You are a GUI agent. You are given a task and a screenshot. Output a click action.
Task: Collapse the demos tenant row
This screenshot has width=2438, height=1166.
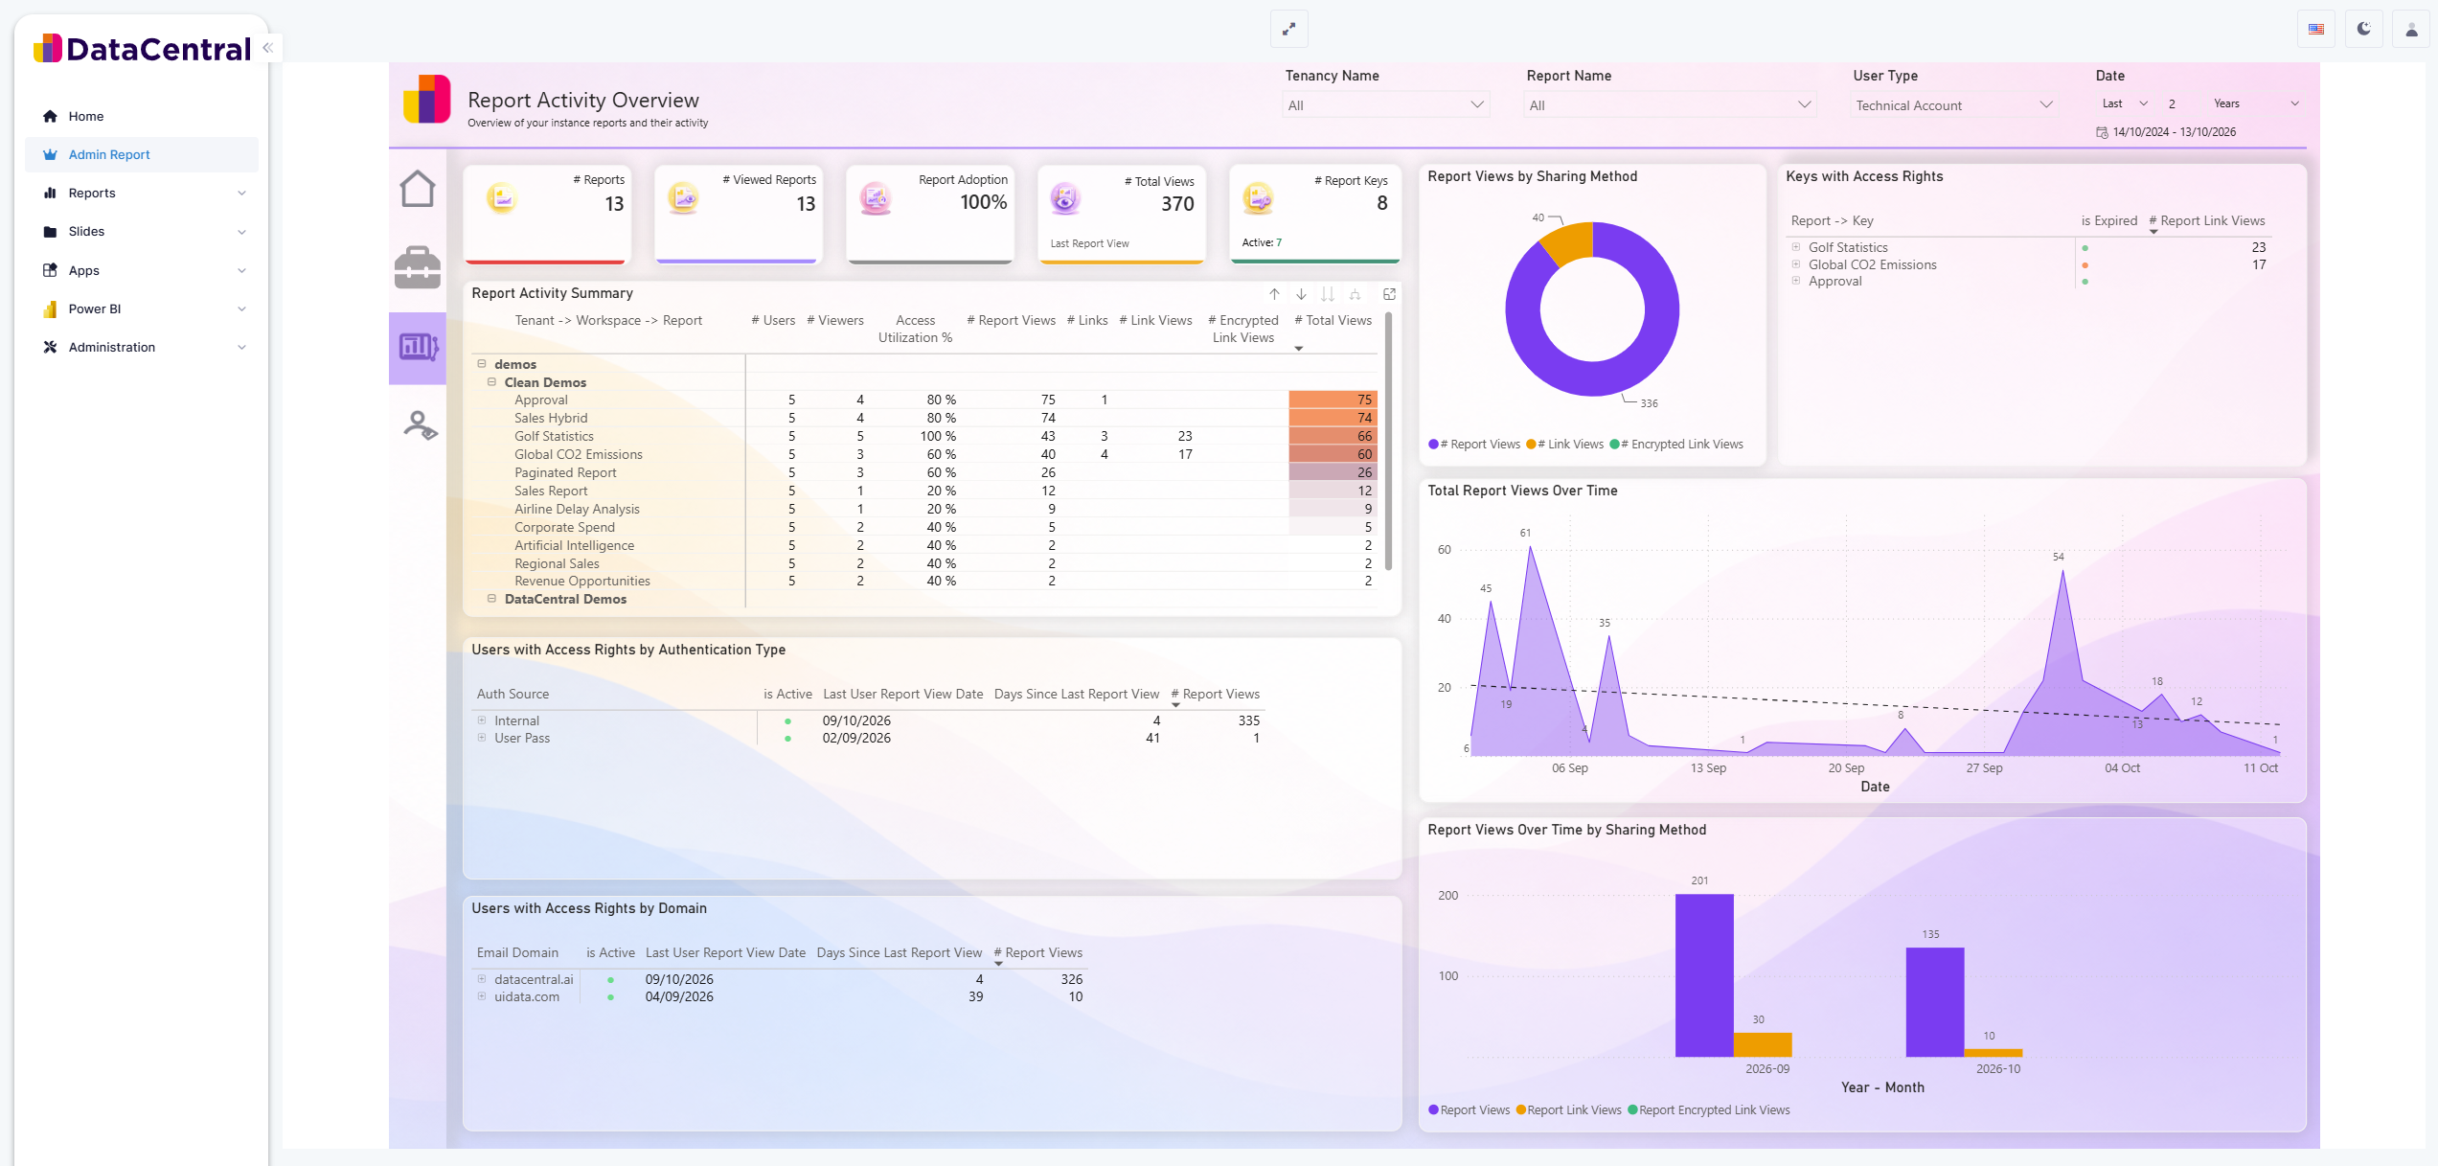[x=482, y=364]
